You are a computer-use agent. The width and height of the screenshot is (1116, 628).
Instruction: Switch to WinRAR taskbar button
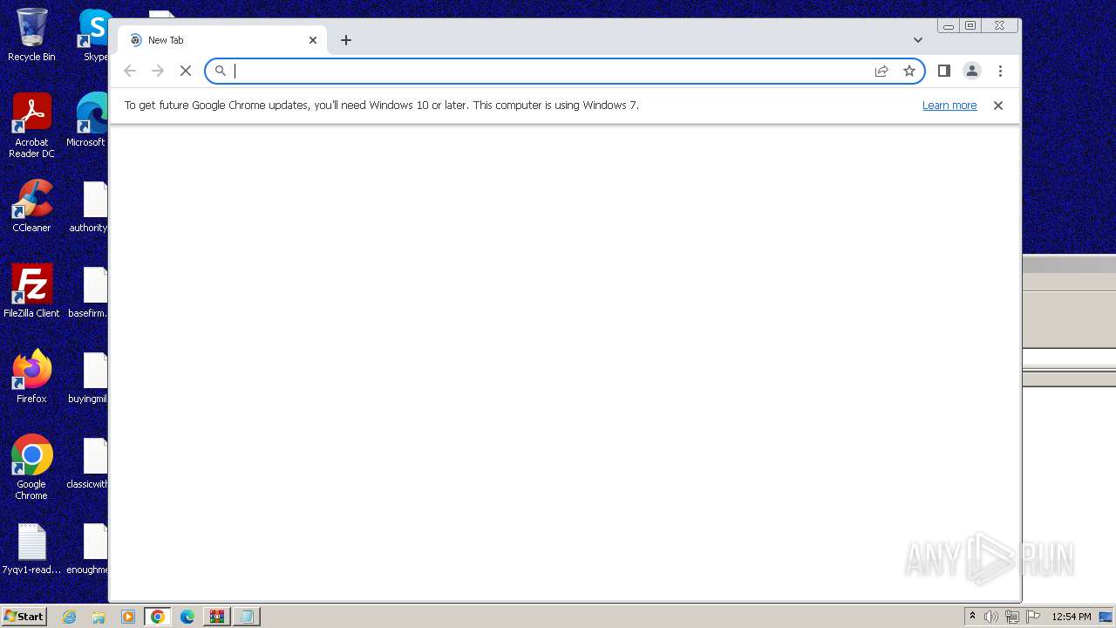point(217,617)
